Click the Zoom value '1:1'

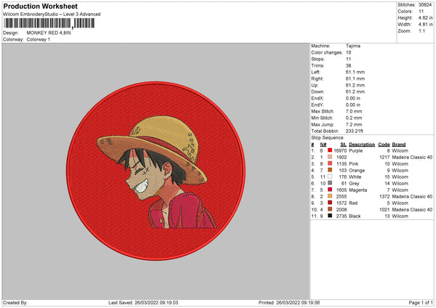click(x=421, y=31)
